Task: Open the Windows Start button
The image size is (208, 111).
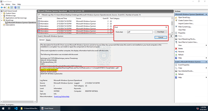Action: click(3, 108)
